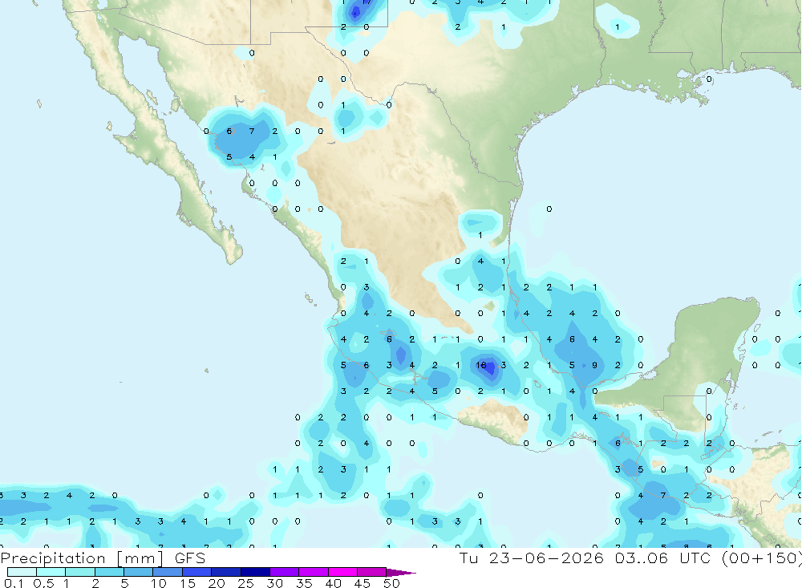
Task: Pick the bright magenta swatch, 40 to 45 mm
Action: (342, 572)
